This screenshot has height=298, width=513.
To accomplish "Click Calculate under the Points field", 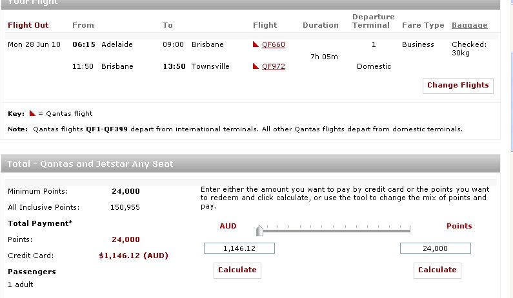I will 438,270.
